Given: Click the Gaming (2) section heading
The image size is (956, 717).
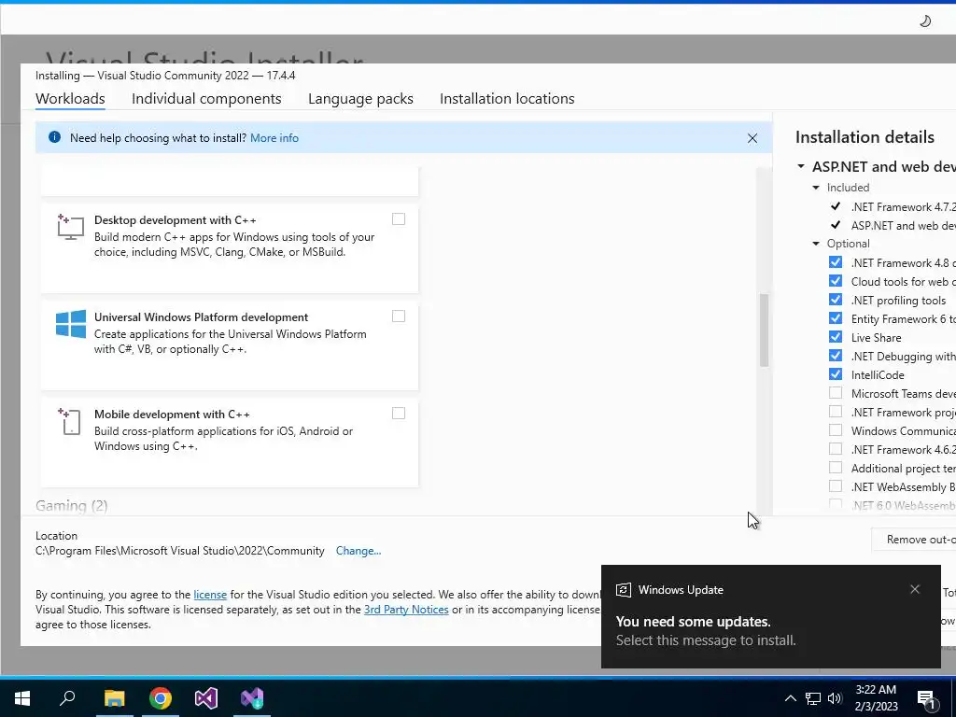Looking at the screenshot, I should pos(71,505).
